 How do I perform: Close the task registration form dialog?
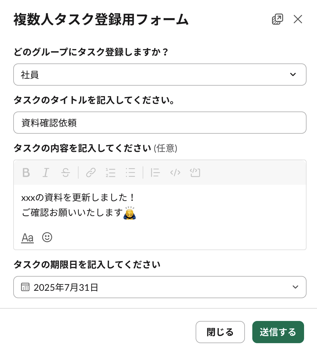pyautogui.click(x=298, y=19)
